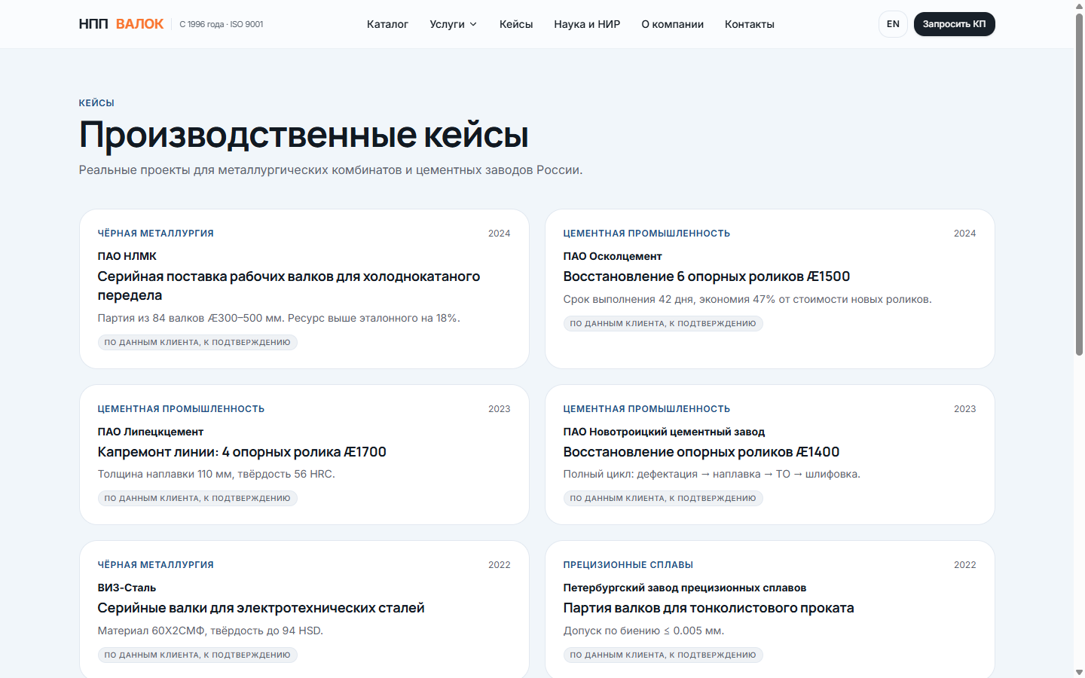
Task: Open the Каталог menu item
Action: tap(387, 24)
